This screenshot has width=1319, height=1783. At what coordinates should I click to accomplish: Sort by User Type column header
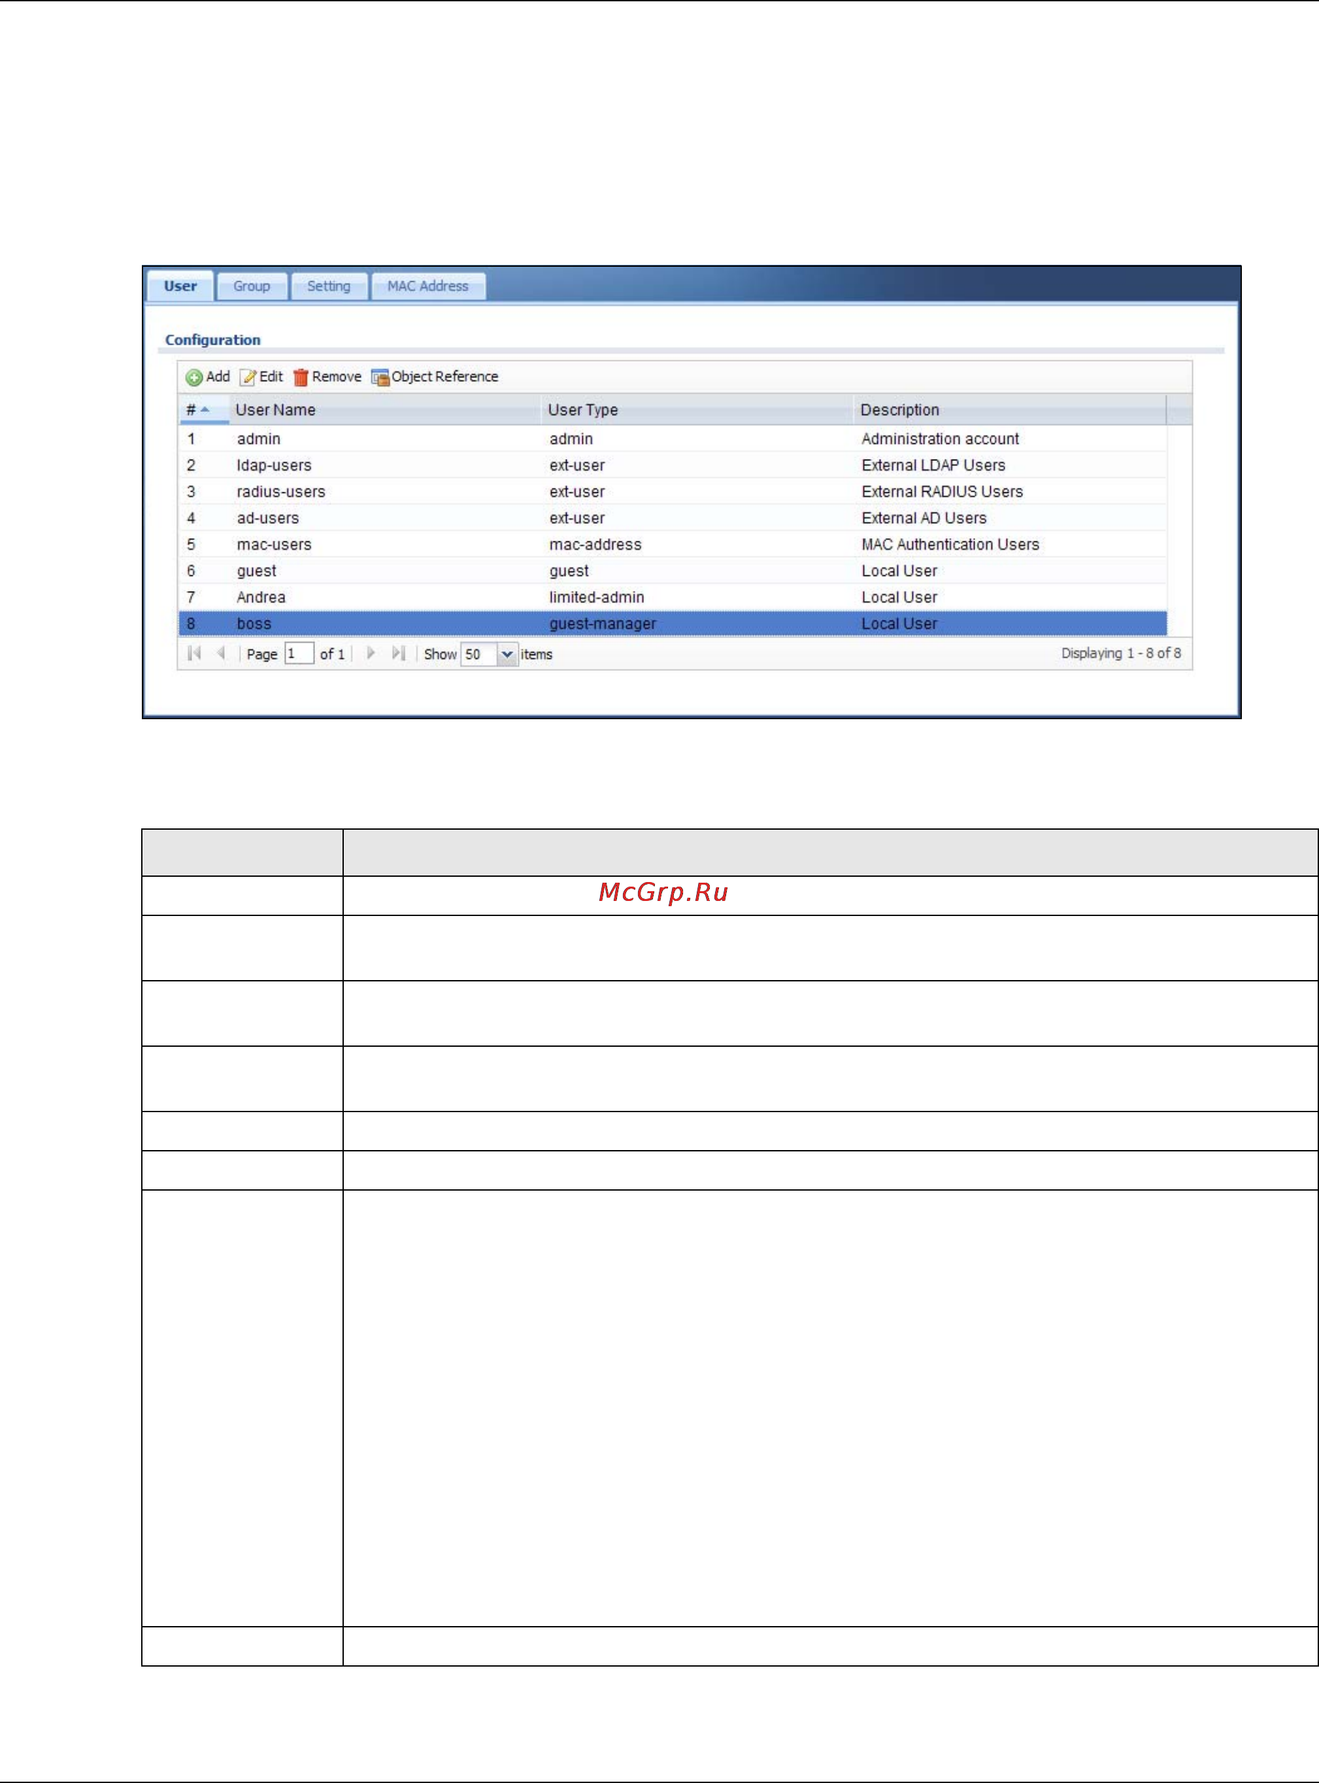pyautogui.click(x=697, y=409)
